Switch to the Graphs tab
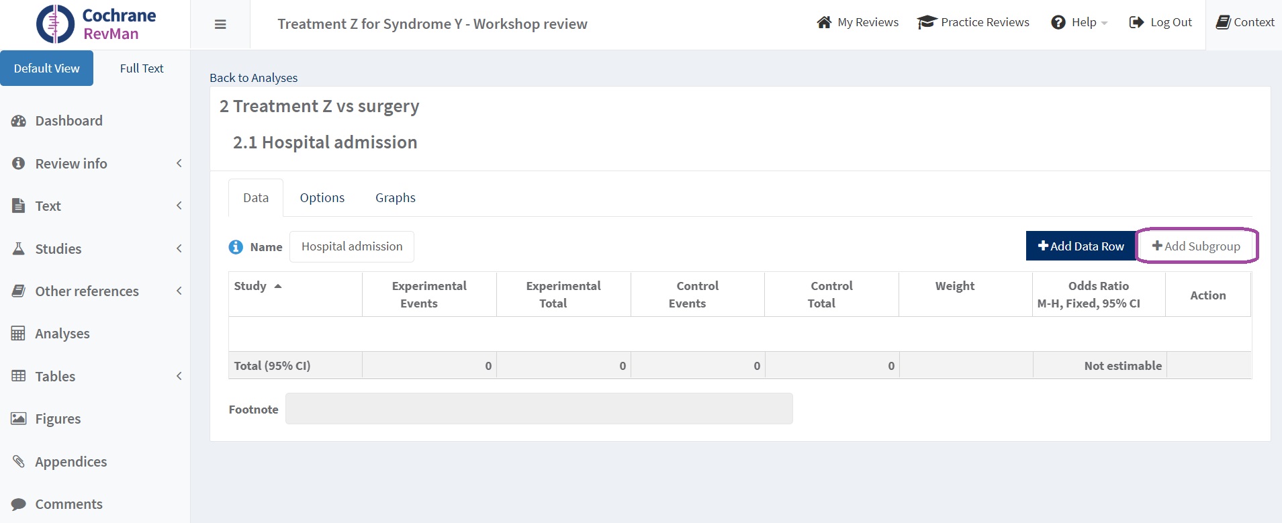This screenshot has height=523, width=1282. 395,198
